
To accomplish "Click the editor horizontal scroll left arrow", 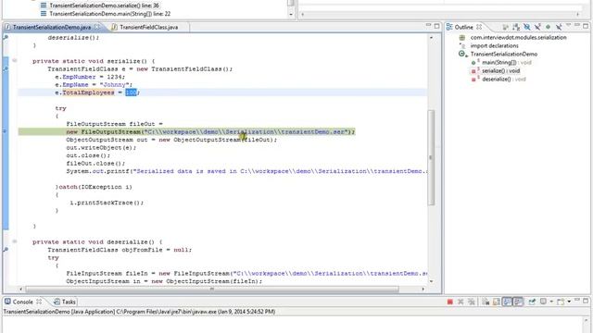I will pyautogui.click(x=20, y=290).
